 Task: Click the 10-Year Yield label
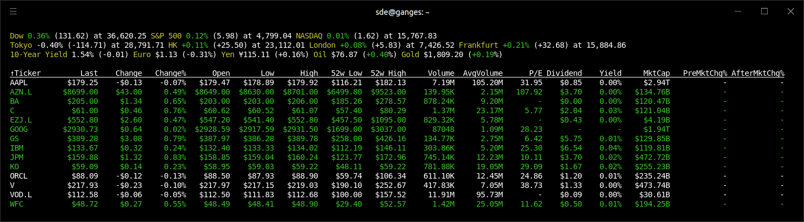click(x=38, y=54)
